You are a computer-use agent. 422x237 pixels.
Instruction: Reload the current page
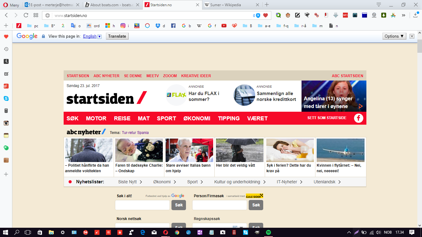(26, 15)
